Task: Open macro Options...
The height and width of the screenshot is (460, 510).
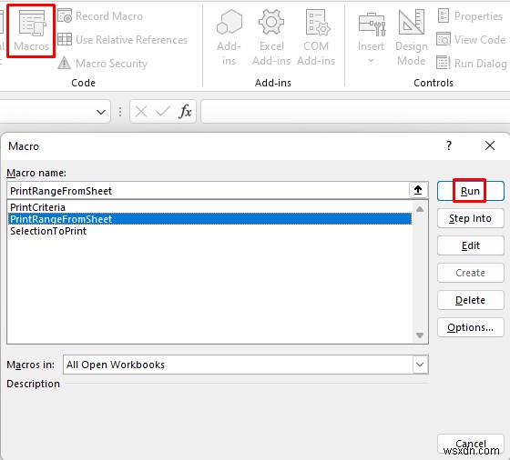Action: pyautogui.click(x=471, y=327)
